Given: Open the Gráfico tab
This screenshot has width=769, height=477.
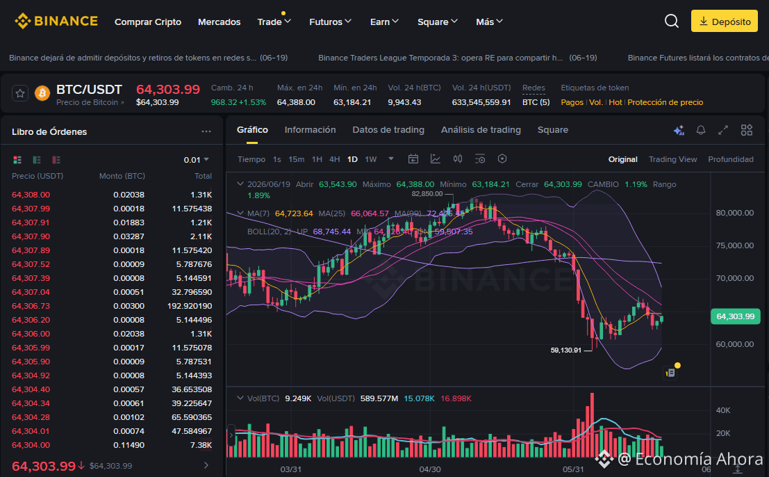Looking at the screenshot, I should coord(252,129).
